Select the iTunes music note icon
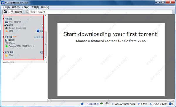This screenshot has width=176, height=107. (x=7, y=43)
